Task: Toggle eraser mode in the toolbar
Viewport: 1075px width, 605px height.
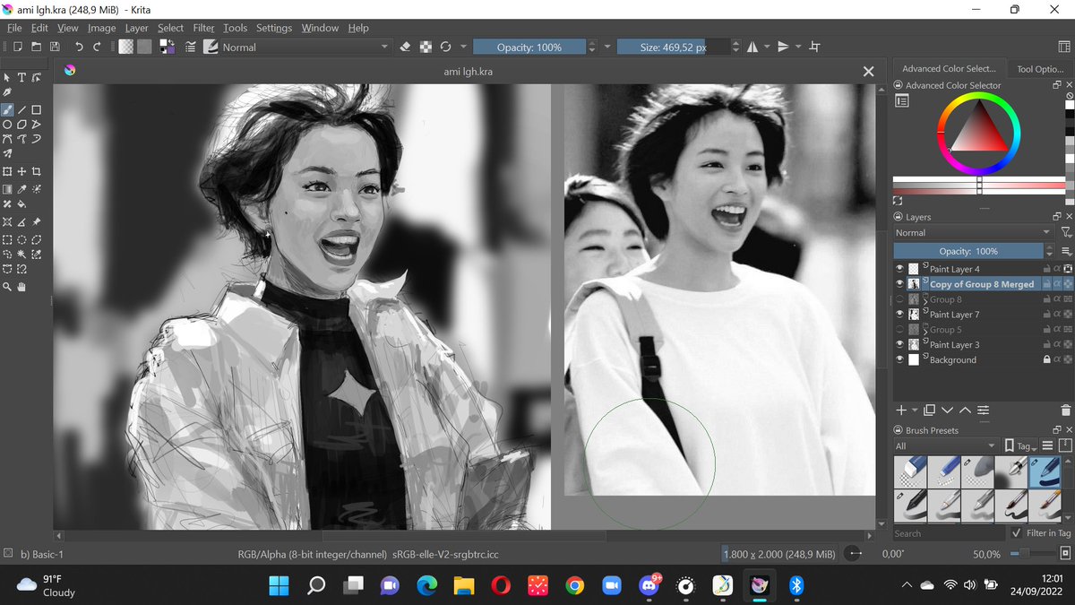Action: tap(405, 47)
